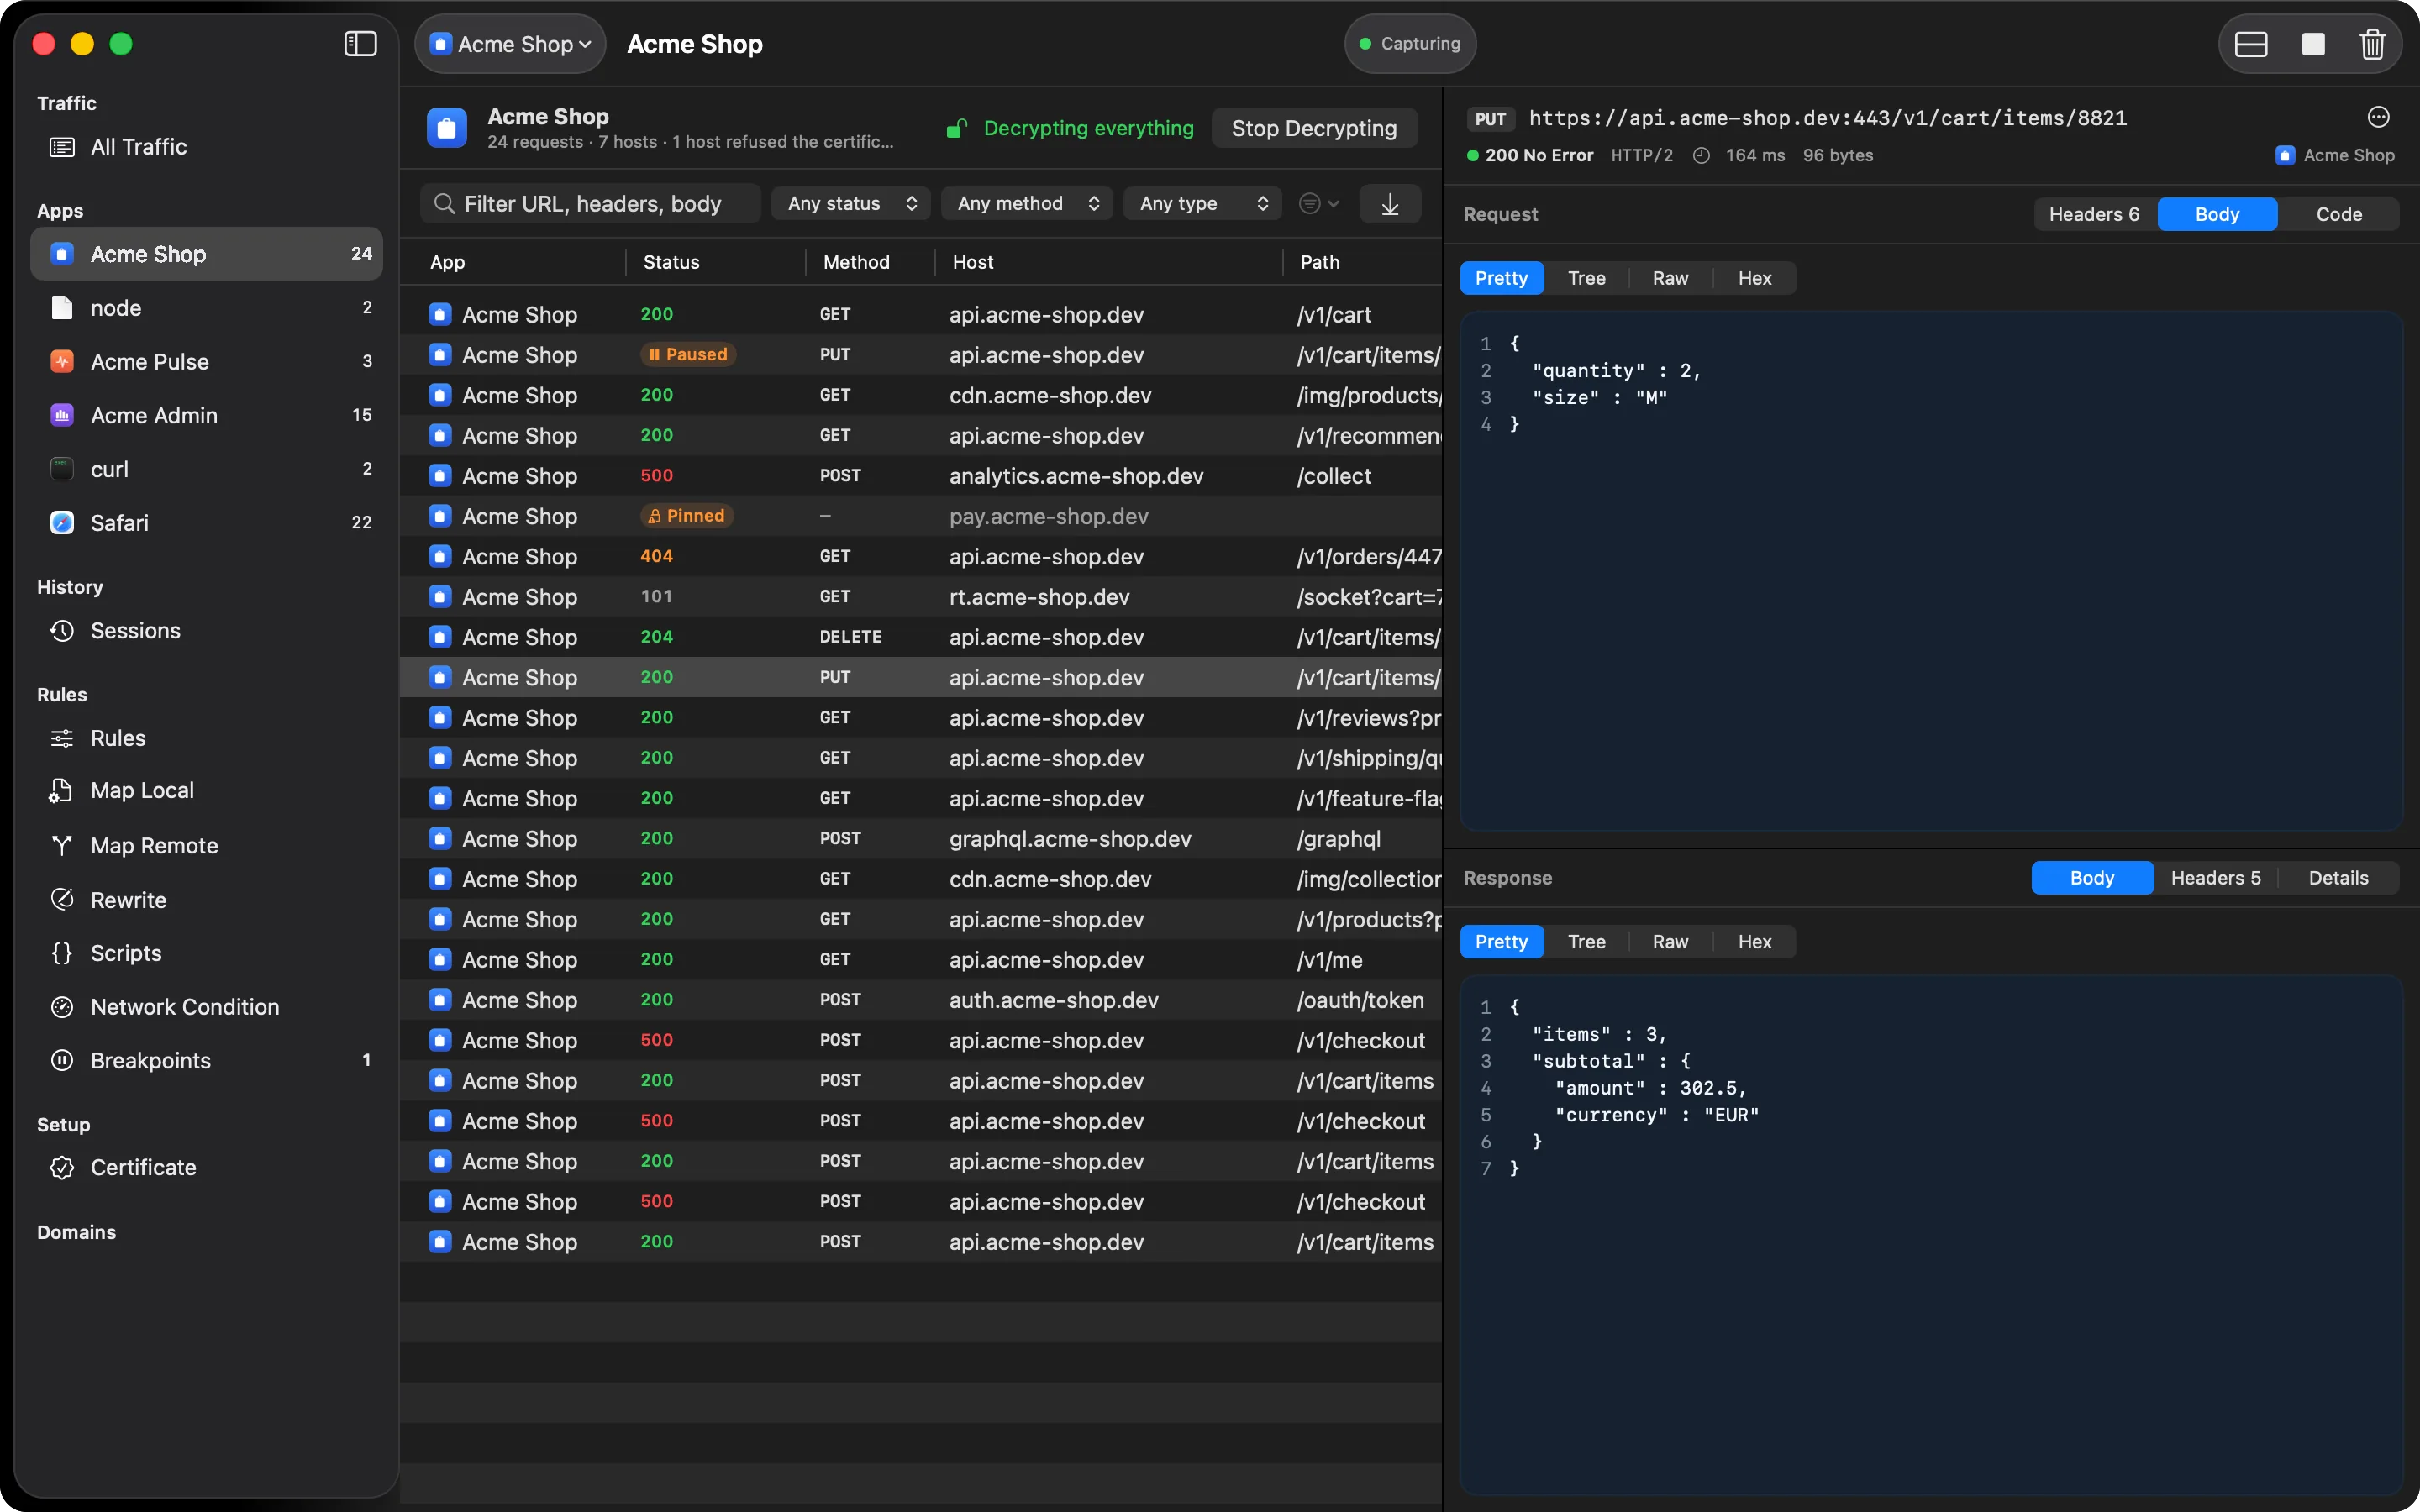
Task: Open the Acme Shop scope dropdown
Action: 510,44
